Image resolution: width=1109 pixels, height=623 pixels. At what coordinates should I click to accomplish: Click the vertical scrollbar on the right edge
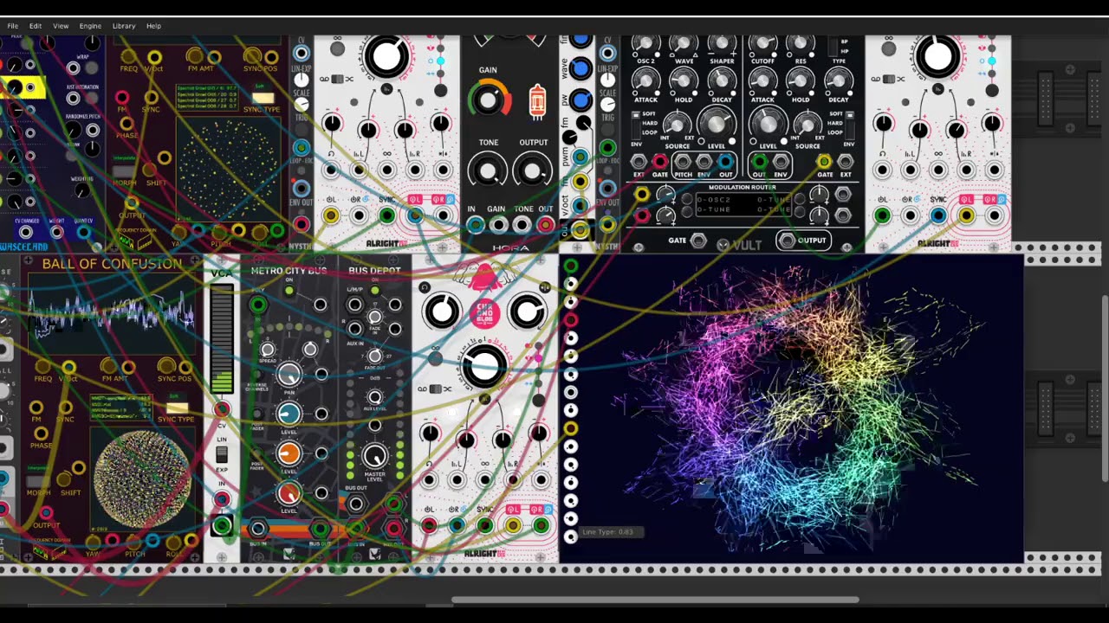point(1104,389)
